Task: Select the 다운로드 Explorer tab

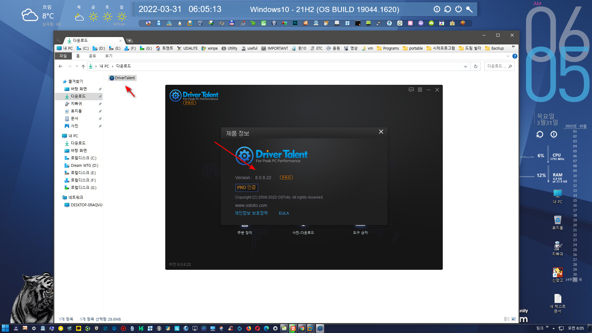Action: pos(92,40)
